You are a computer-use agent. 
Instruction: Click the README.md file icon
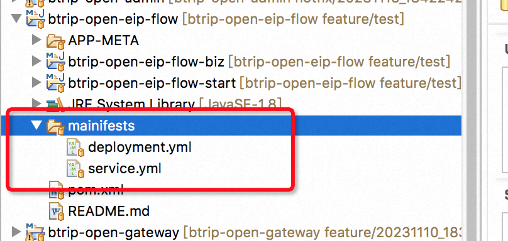[57, 212]
